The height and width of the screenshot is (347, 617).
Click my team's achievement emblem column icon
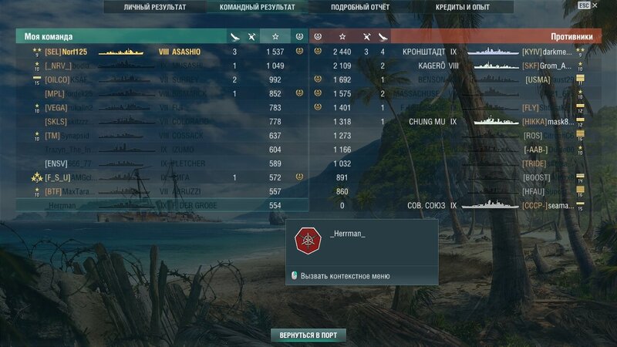(299, 36)
